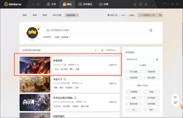Open the 奇奥英雄传 title

(x=59, y=116)
